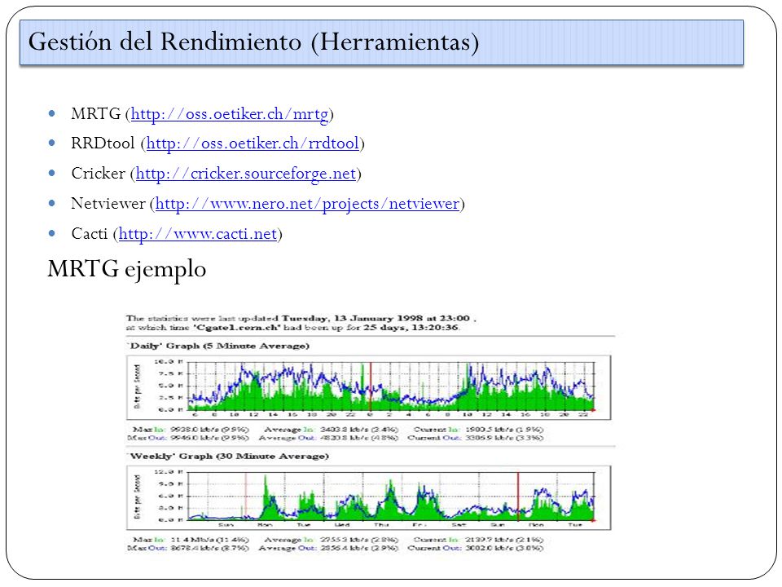Open the RRDtool link oss.oetiker.ch/rrdtool
This screenshot has height=587, width=782.
[253, 143]
